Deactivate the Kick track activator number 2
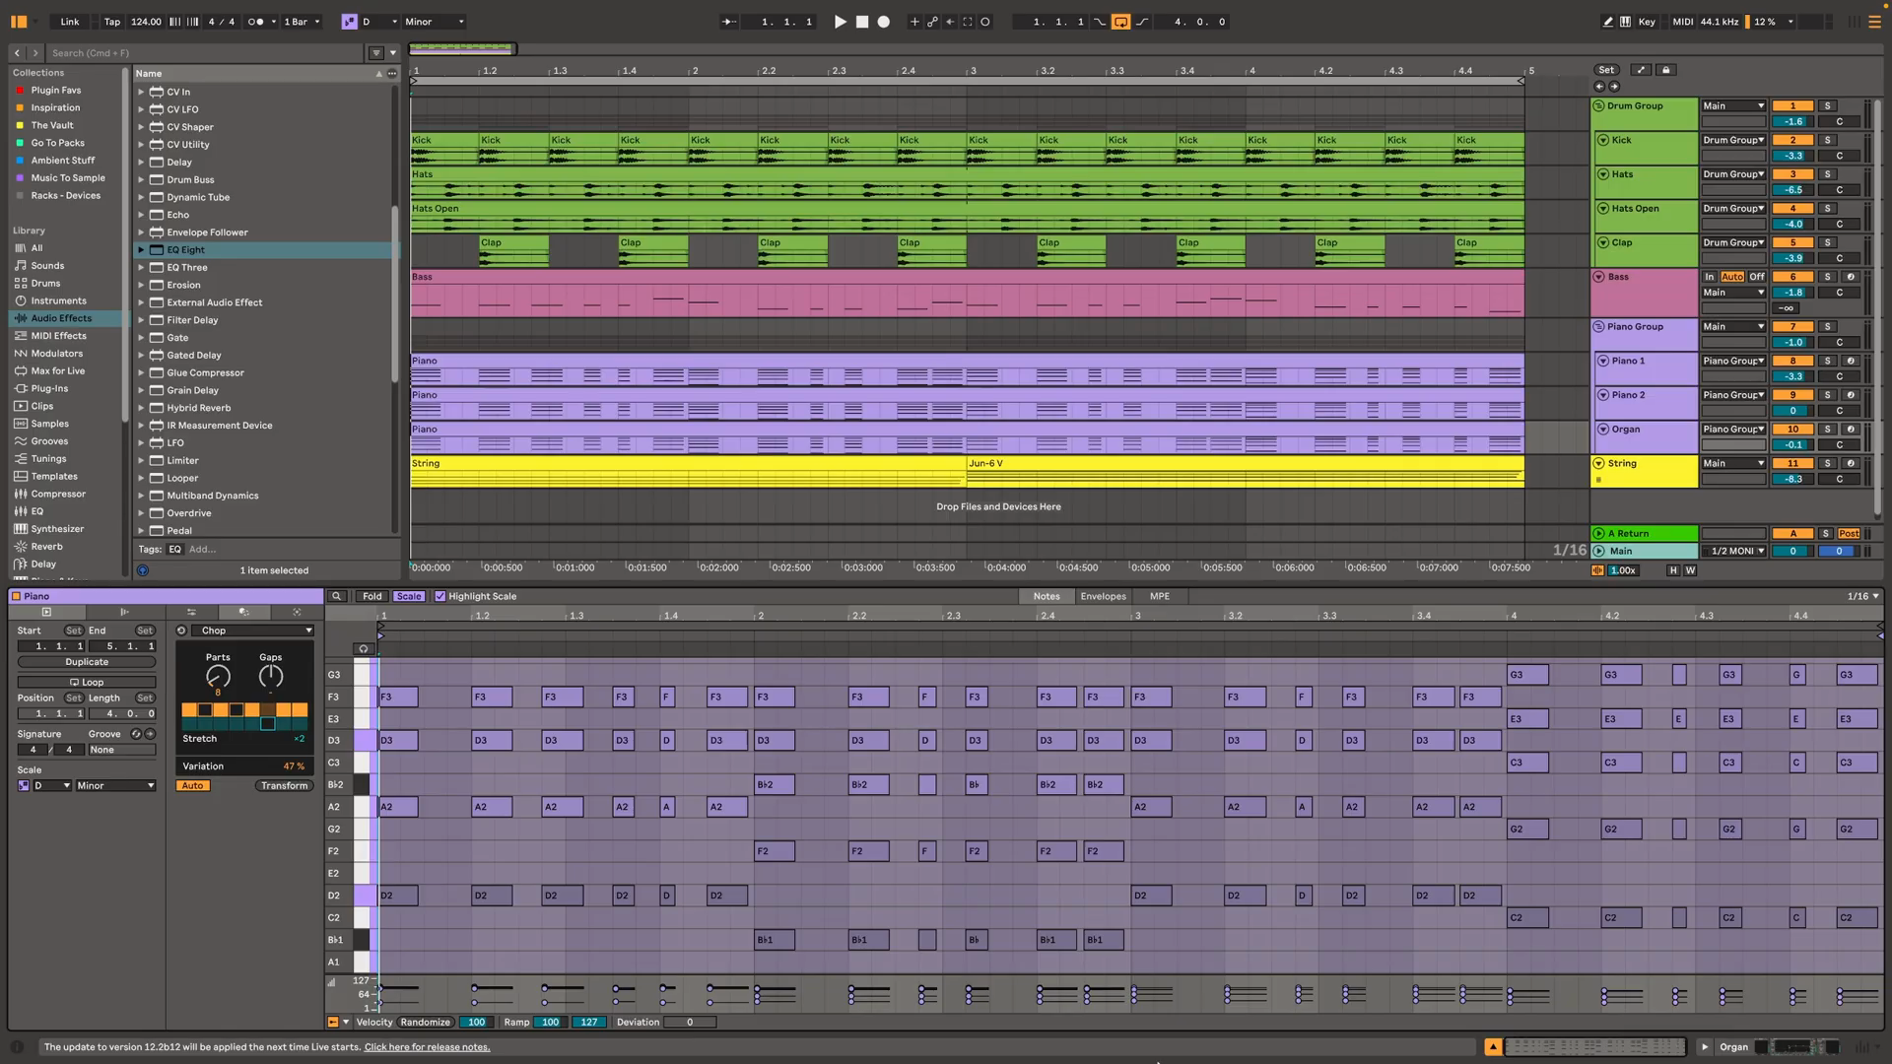The height and width of the screenshot is (1064, 1892). pyautogui.click(x=1792, y=140)
